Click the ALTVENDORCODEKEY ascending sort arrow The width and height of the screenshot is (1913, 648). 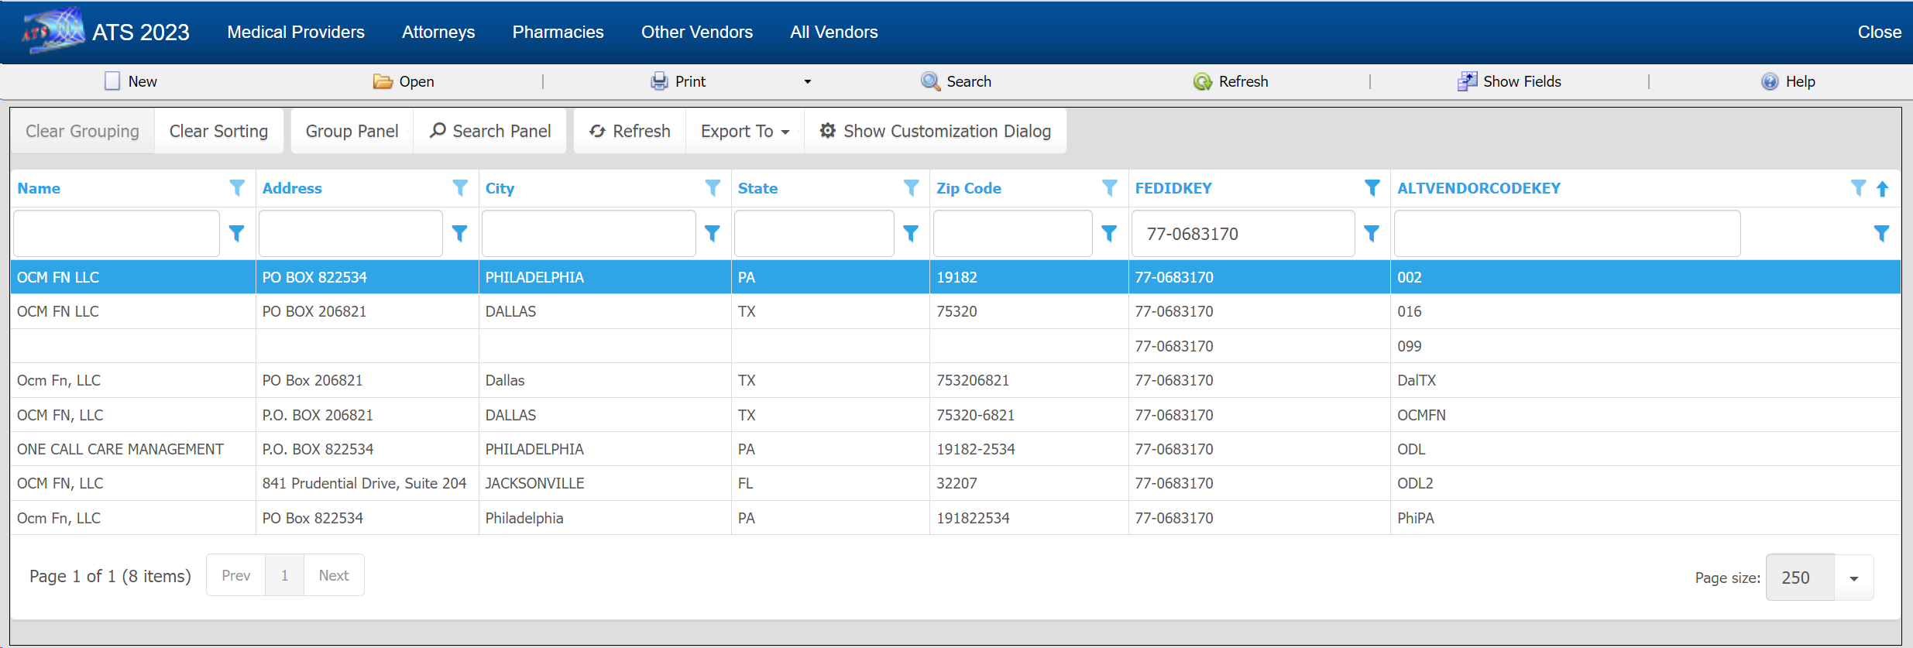point(1883,188)
